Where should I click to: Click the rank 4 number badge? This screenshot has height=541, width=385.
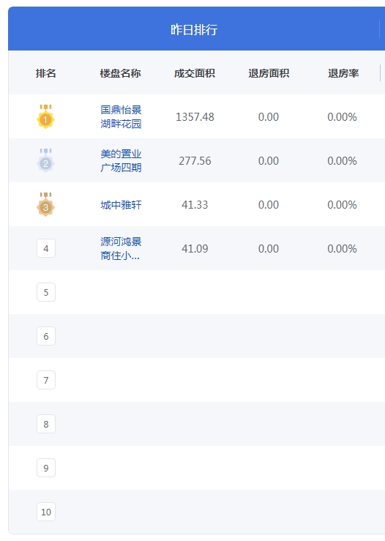pos(46,248)
